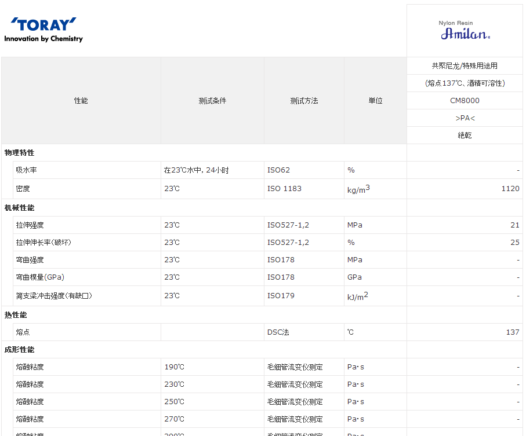Select the >PA< material code cell
The width and height of the screenshot is (526, 436).
click(x=465, y=118)
